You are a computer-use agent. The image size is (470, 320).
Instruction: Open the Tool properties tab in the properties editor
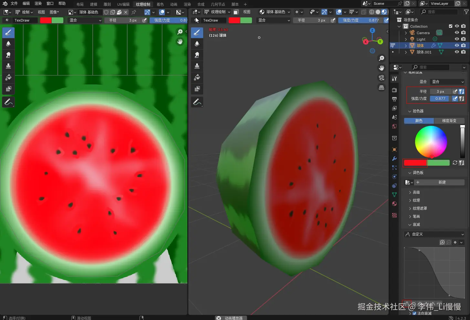pos(394,79)
